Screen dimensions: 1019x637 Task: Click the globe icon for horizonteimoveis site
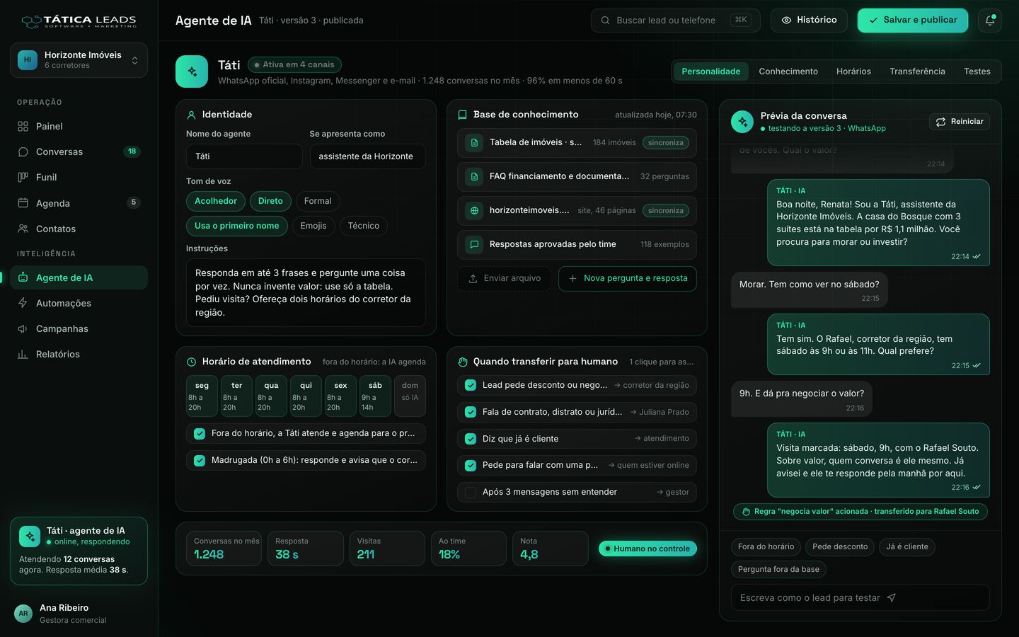(474, 210)
